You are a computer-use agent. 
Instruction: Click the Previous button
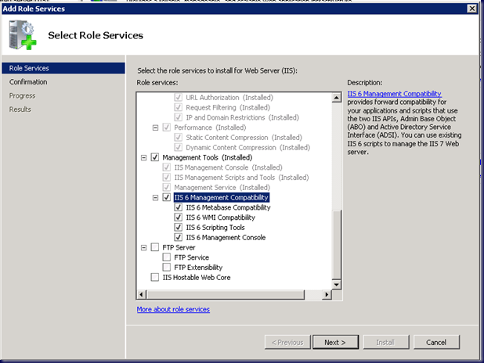287,342
